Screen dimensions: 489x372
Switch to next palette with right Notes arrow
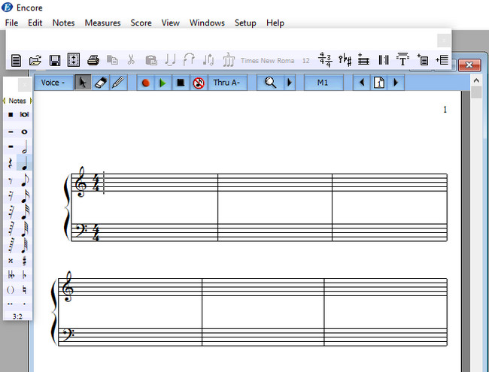[x=31, y=101]
